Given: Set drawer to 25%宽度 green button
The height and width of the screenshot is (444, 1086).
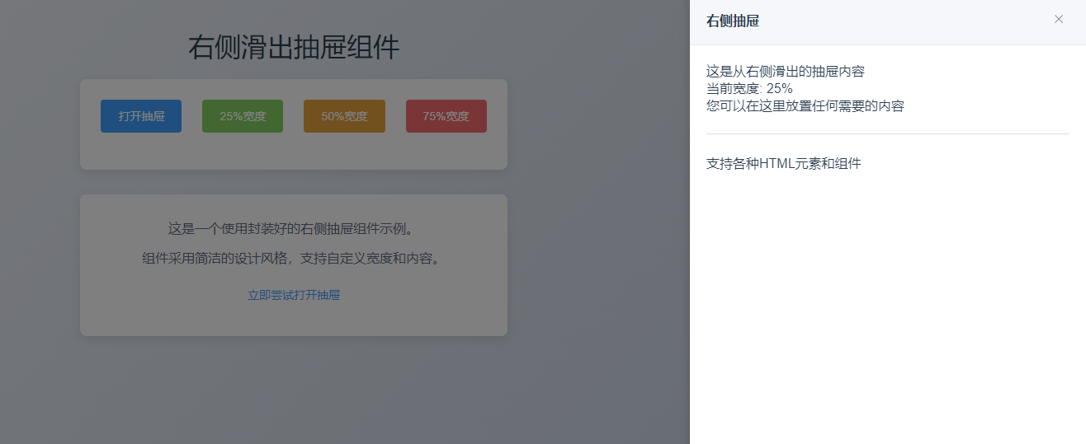Looking at the screenshot, I should coord(243,116).
